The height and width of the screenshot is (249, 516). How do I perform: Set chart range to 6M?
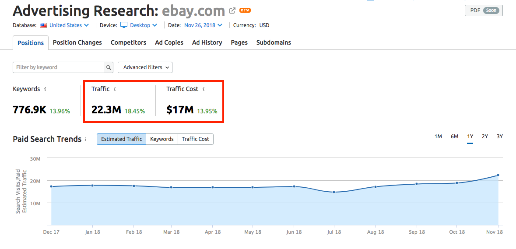click(x=454, y=137)
